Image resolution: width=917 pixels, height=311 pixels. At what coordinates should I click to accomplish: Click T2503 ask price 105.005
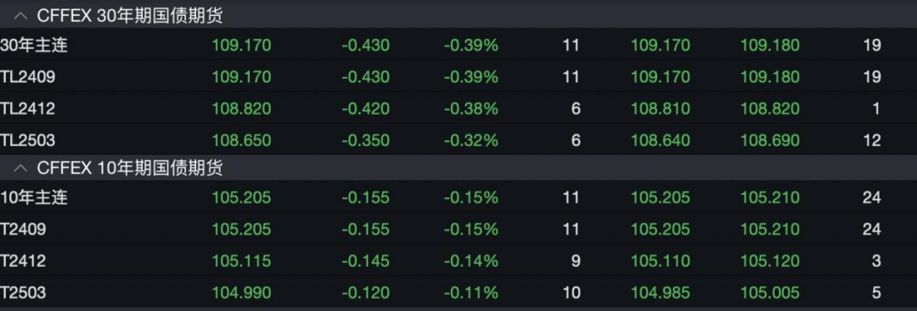(x=770, y=292)
